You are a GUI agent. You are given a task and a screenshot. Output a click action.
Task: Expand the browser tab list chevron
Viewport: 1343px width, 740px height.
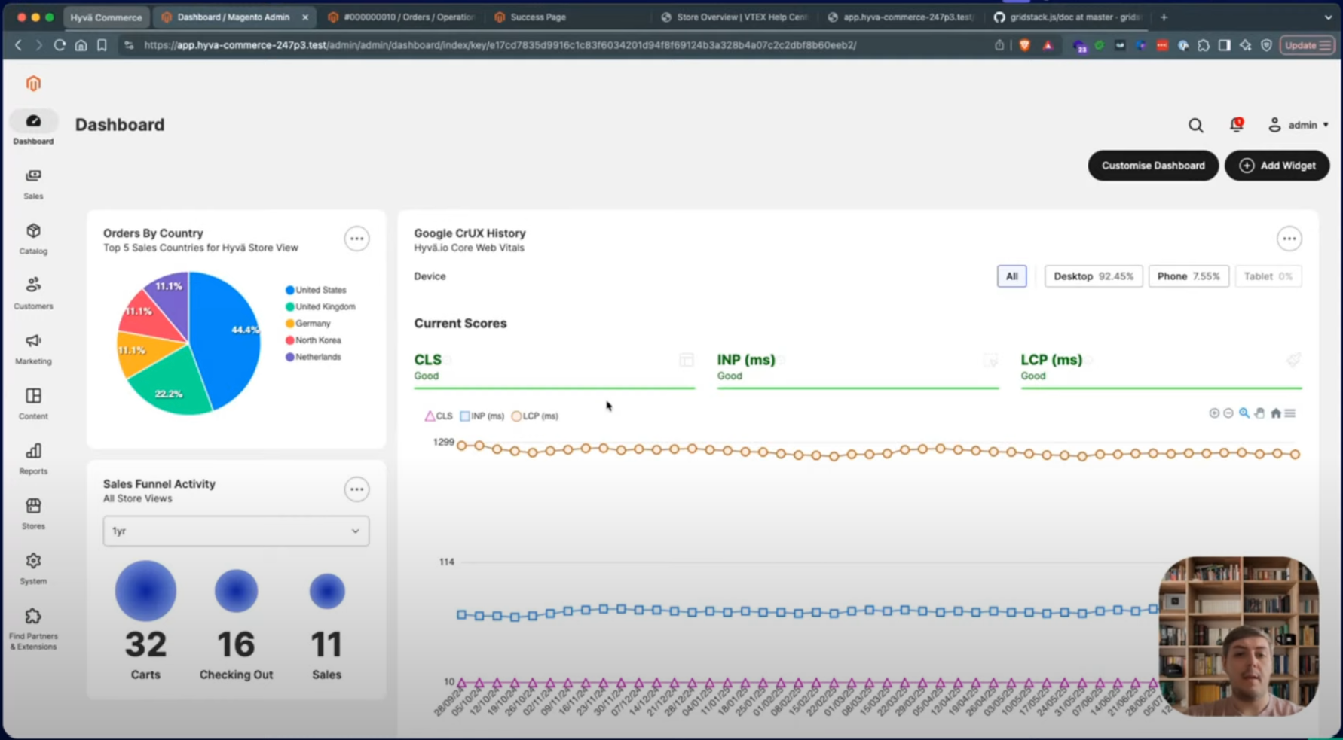(x=1327, y=17)
